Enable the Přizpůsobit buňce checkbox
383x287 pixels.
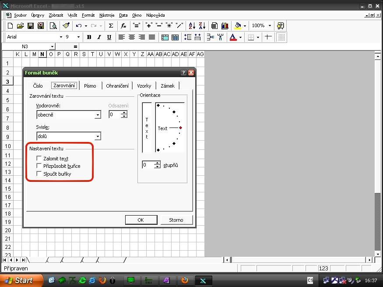[39, 166]
